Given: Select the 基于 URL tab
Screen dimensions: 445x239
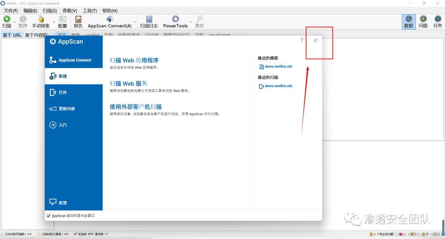Looking at the screenshot, I should pyautogui.click(x=12, y=35).
